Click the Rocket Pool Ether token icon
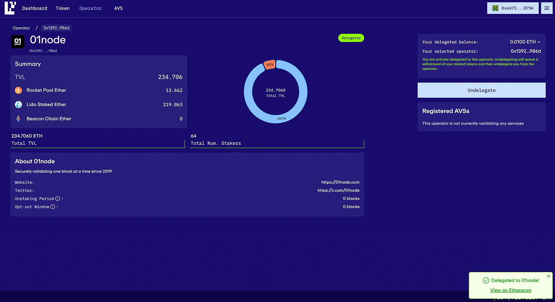The width and height of the screenshot is (555, 302). tap(19, 90)
